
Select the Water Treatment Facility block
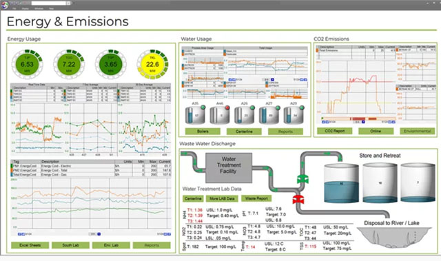coord(229,168)
